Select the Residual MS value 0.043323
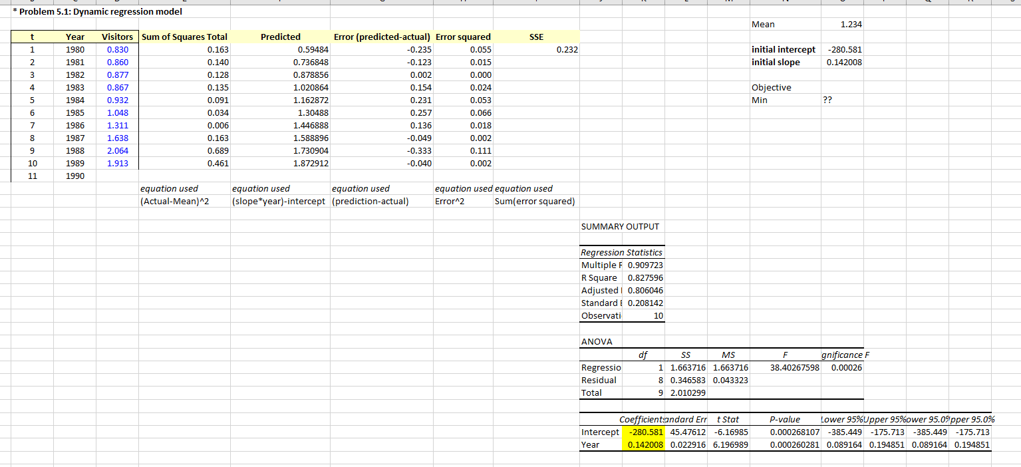 tap(730, 380)
